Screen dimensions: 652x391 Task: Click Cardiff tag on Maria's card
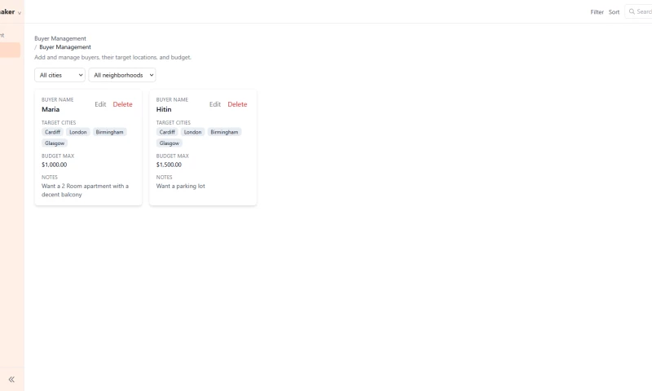coord(52,132)
